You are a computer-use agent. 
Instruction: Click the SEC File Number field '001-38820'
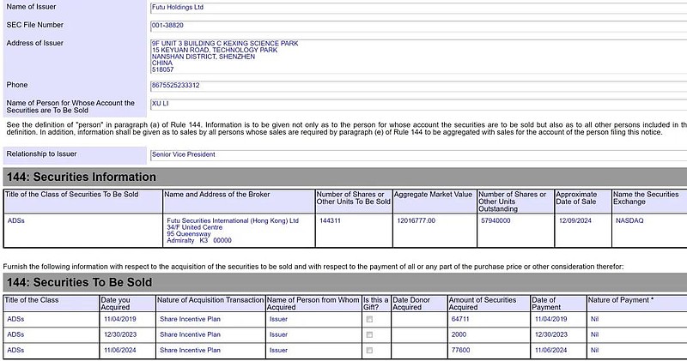tap(418, 26)
